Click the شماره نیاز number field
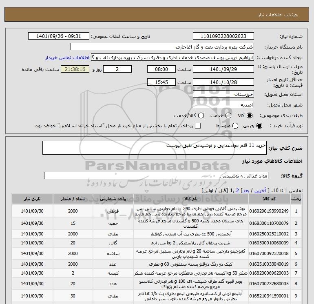This screenshot has height=304, width=314. coord(223,36)
